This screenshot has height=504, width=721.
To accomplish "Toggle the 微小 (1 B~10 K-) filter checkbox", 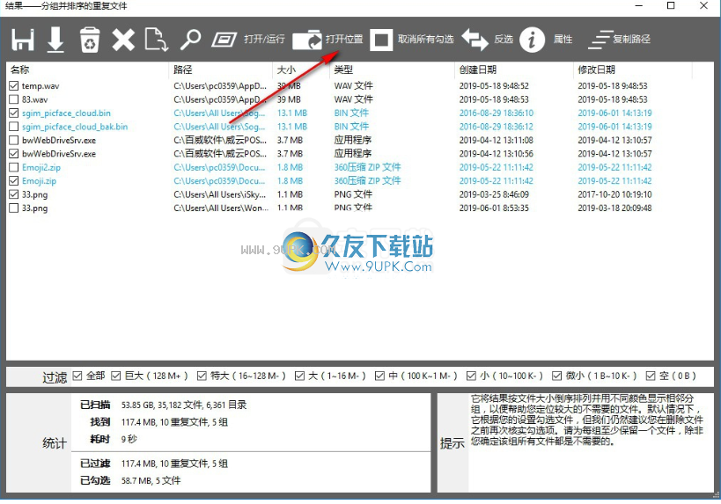I will point(557,376).
